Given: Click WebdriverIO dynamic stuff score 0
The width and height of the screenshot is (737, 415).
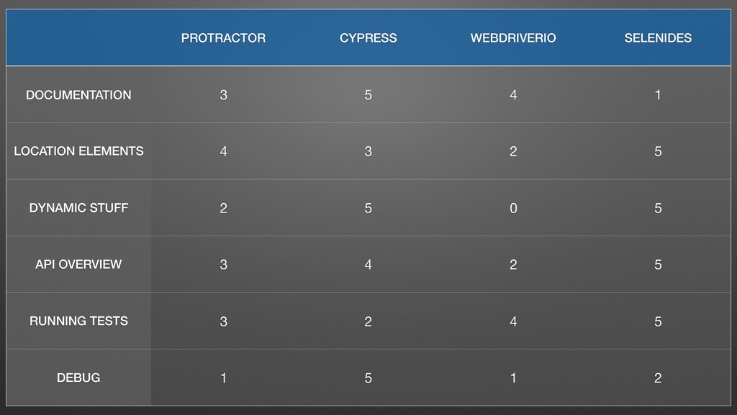Looking at the screenshot, I should [513, 208].
